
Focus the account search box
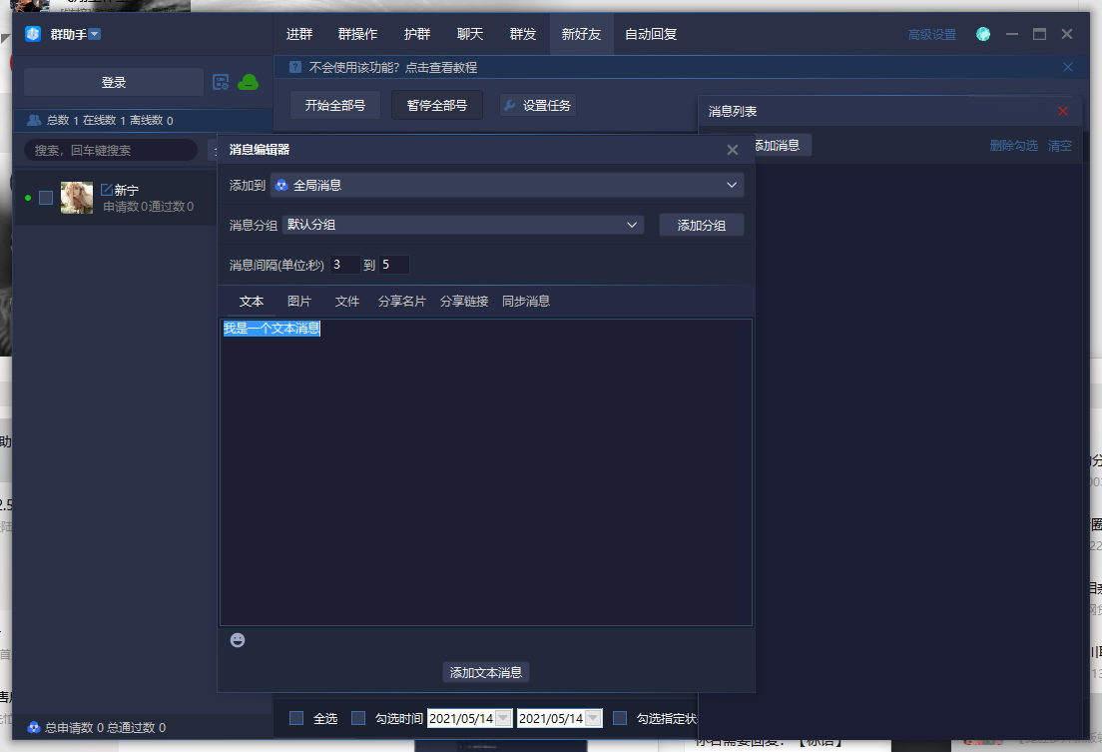(111, 150)
